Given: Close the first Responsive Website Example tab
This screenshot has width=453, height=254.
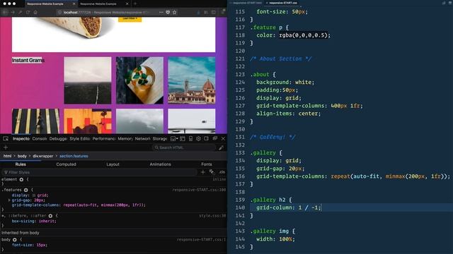Looking at the screenshot, I should tap(74, 4).
